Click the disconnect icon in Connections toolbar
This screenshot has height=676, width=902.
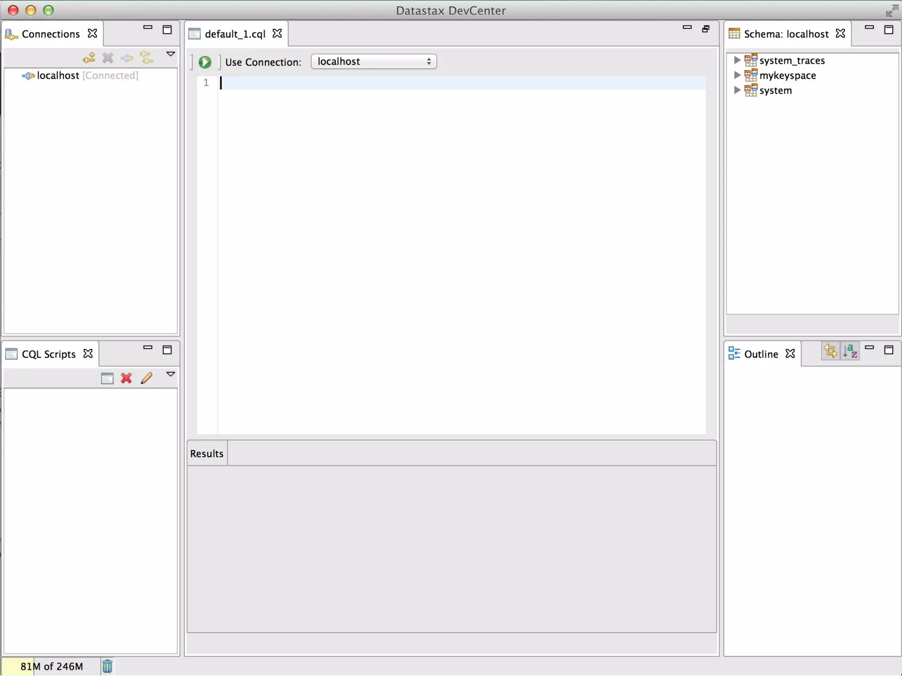(127, 58)
